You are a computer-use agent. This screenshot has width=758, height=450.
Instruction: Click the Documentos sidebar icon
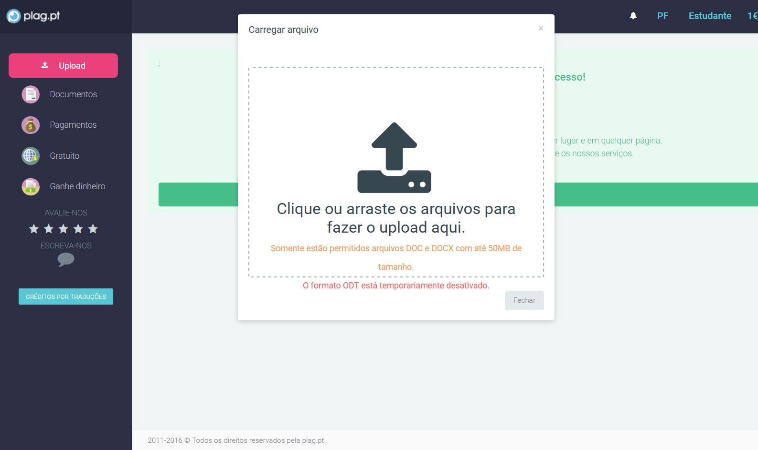tap(31, 94)
